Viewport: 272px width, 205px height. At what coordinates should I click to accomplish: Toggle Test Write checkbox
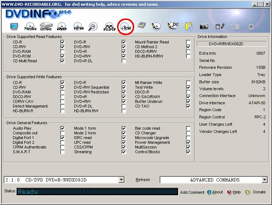click(188, 87)
